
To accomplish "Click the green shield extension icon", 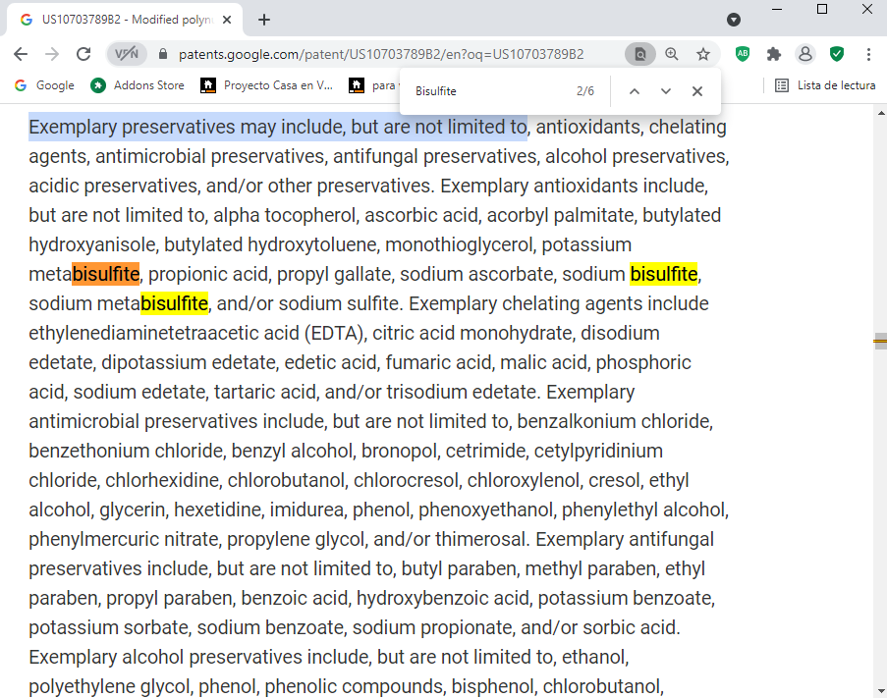I will click(837, 54).
